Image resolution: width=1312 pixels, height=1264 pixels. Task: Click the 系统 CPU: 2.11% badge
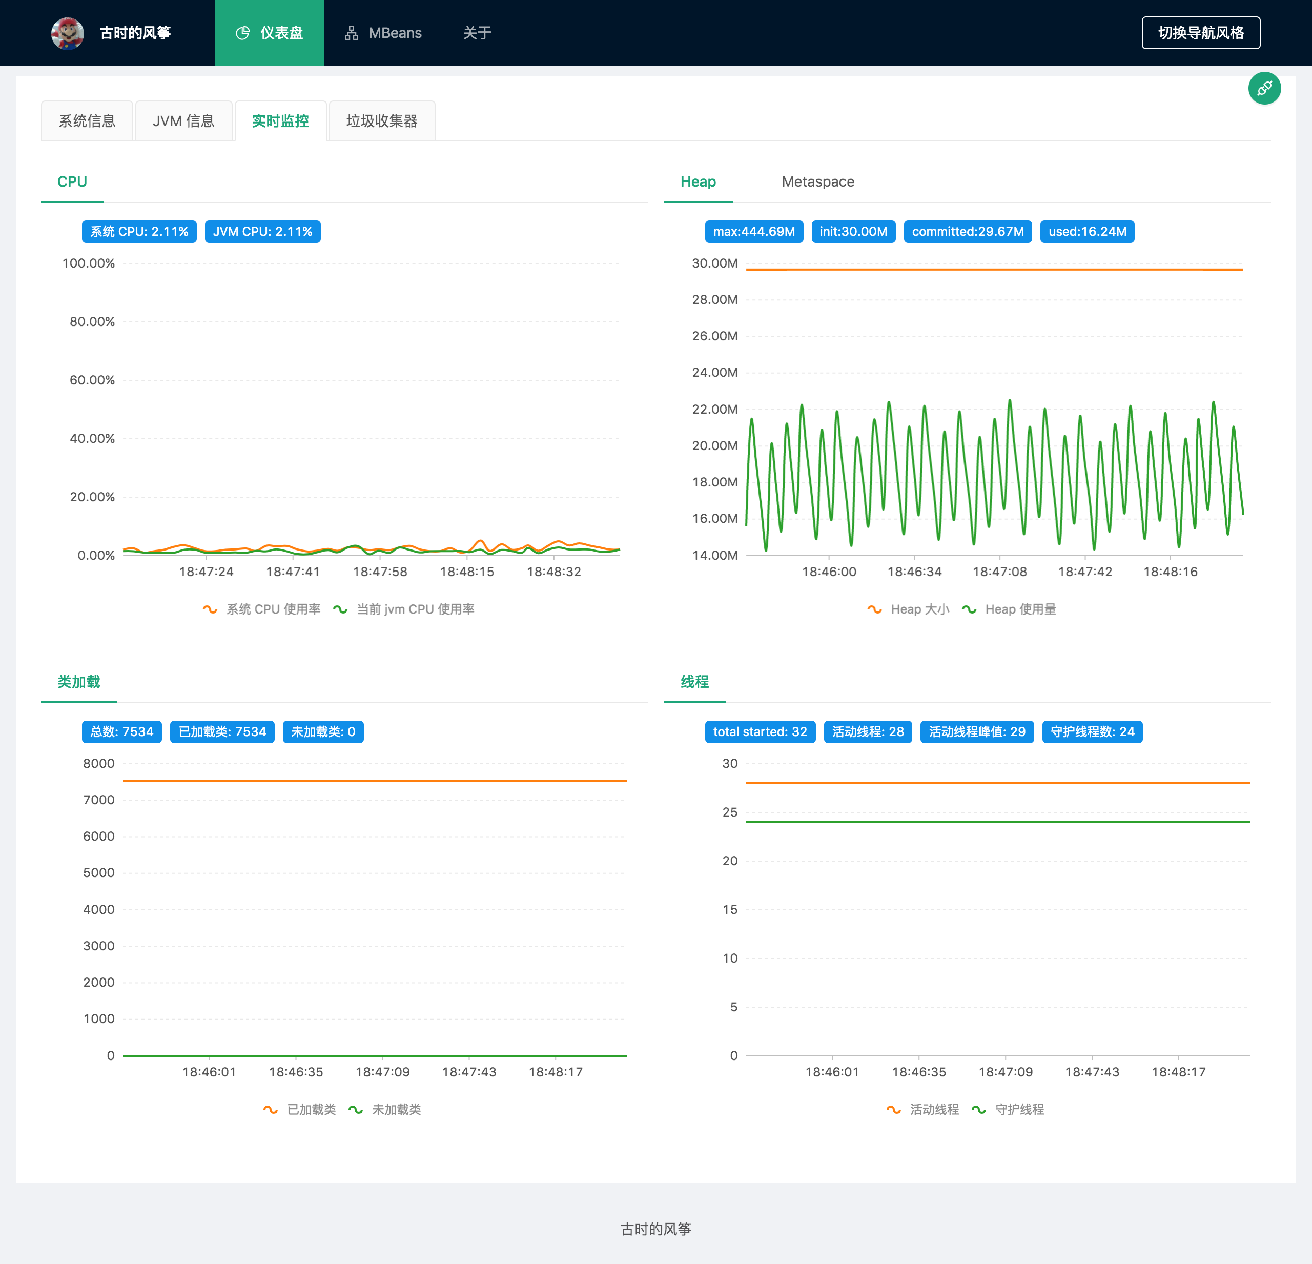[x=139, y=232]
